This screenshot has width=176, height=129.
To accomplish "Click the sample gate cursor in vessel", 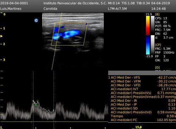I will (x=57, y=36).
